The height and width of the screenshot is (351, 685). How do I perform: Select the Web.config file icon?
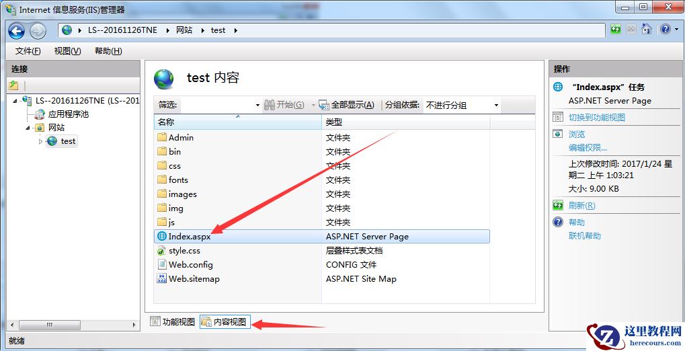[x=162, y=265]
